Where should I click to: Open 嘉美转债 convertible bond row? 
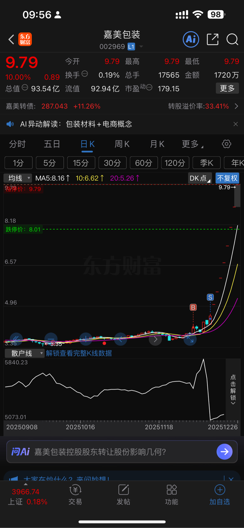click(122, 106)
